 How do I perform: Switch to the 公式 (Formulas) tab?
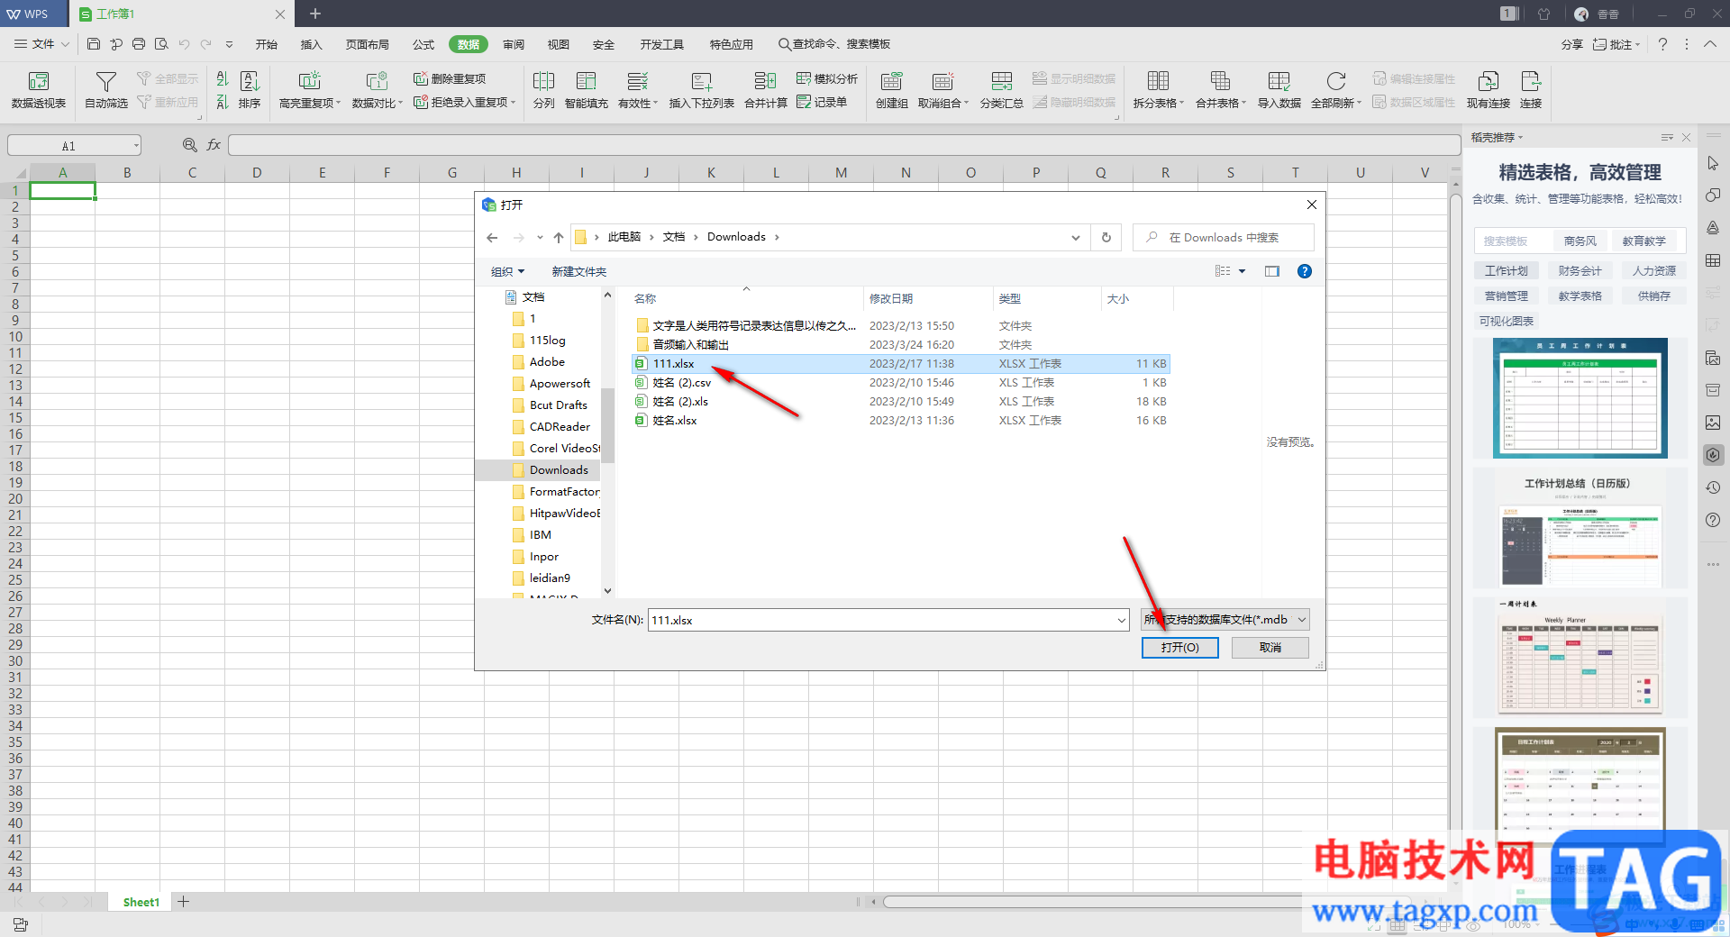click(x=423, y=44)
